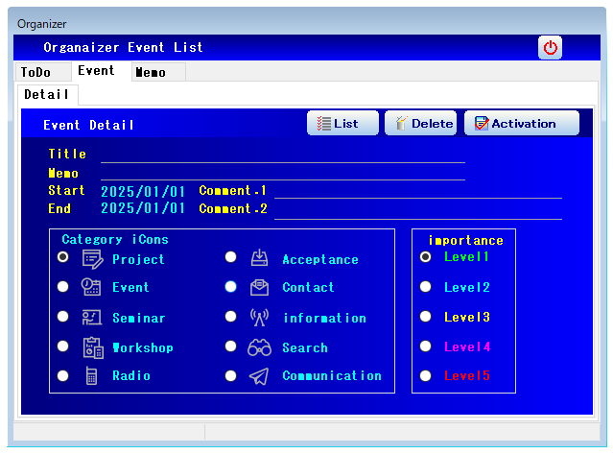This screenshot has height=454, width=613.
Task: Choose importance Level2 radio button
Action: point(425,287)
